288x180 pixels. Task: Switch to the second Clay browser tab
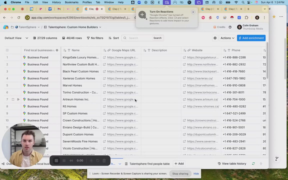pyautogui.click(x=117, y=9)
